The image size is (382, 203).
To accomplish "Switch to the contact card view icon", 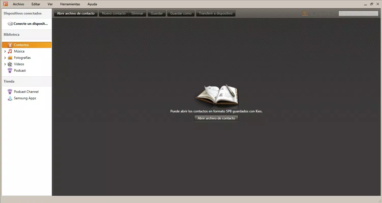I will coord(322,13).
